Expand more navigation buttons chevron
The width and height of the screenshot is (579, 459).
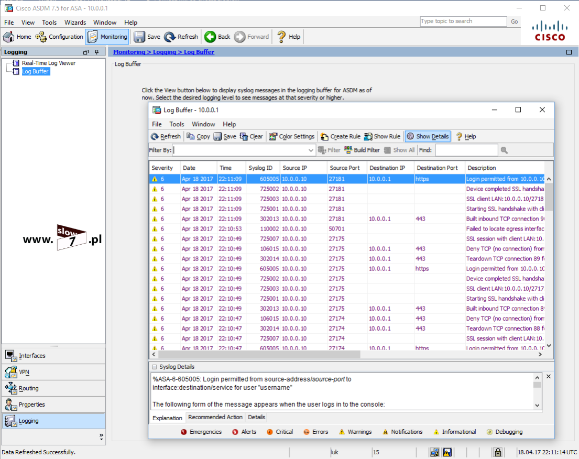point(101,436)
